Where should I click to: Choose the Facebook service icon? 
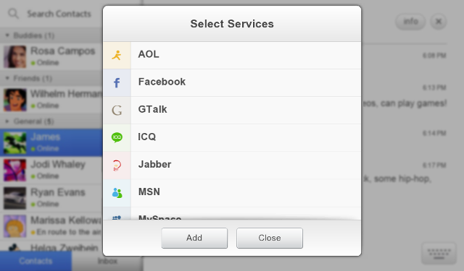coord(117,83)
